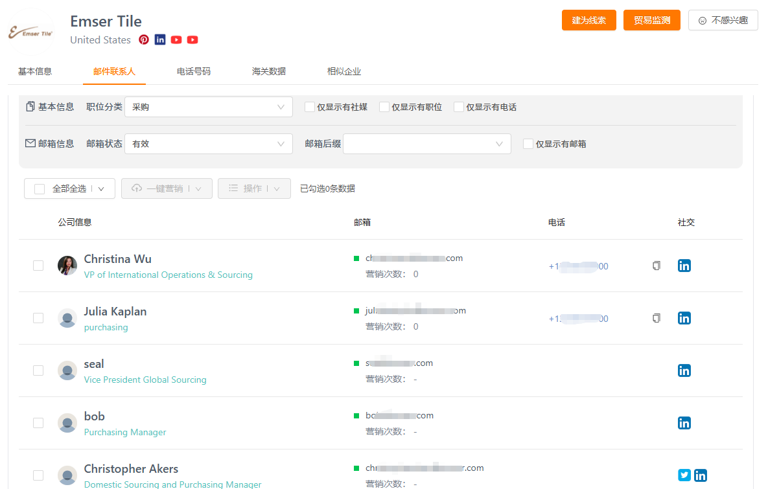Toggle 仅显示有社媒 checkbox
Viewport: 768px width, 489px height.
[310, 108]
